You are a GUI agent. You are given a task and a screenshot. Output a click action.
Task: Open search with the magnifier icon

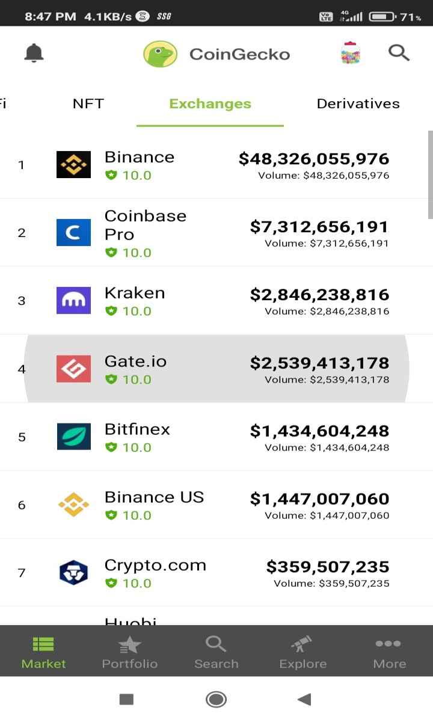click(x=399, y=53)
